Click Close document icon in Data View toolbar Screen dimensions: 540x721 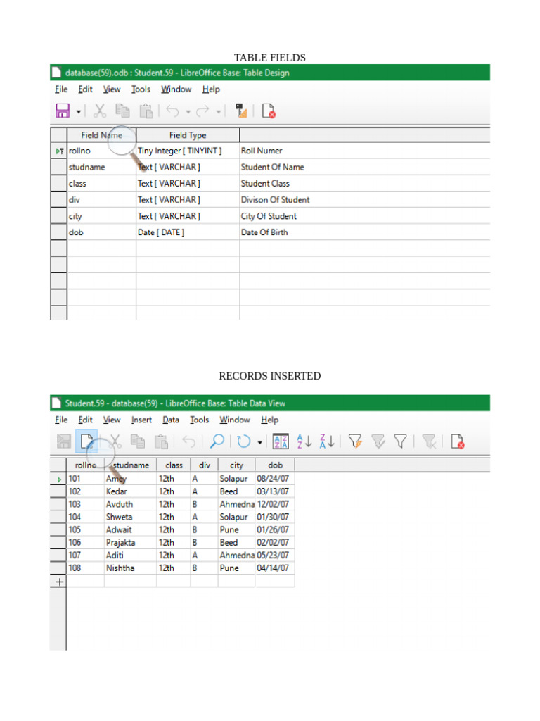click(457, 441)
